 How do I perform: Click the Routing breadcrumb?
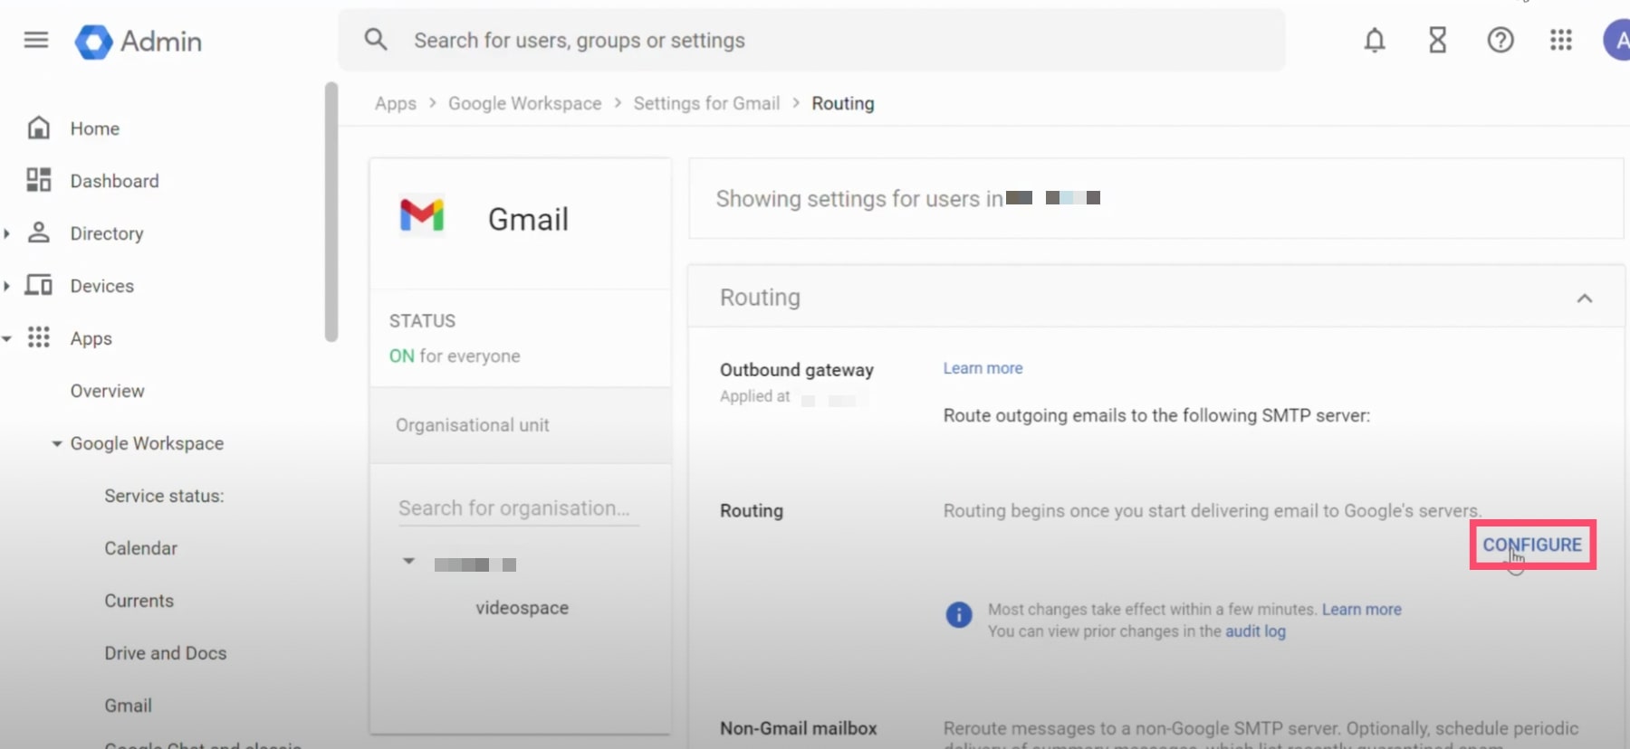843,103
